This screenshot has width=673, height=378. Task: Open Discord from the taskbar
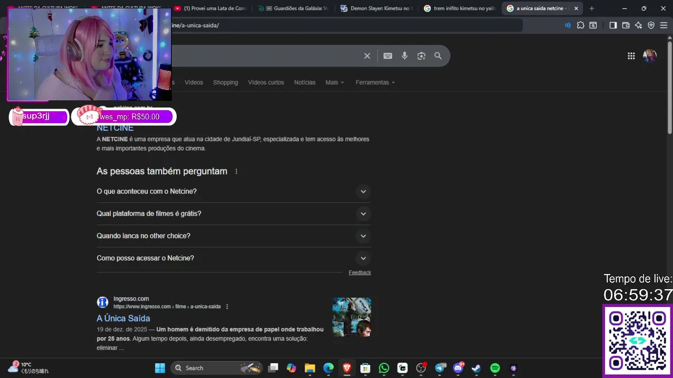(x=458, y=368)
